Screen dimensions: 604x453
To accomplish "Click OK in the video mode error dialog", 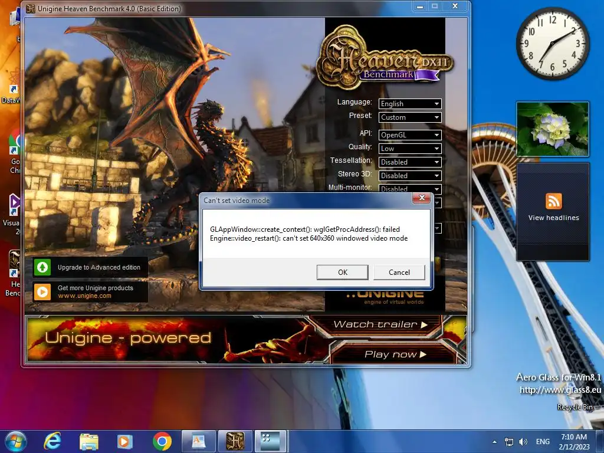I will point(343,273).
